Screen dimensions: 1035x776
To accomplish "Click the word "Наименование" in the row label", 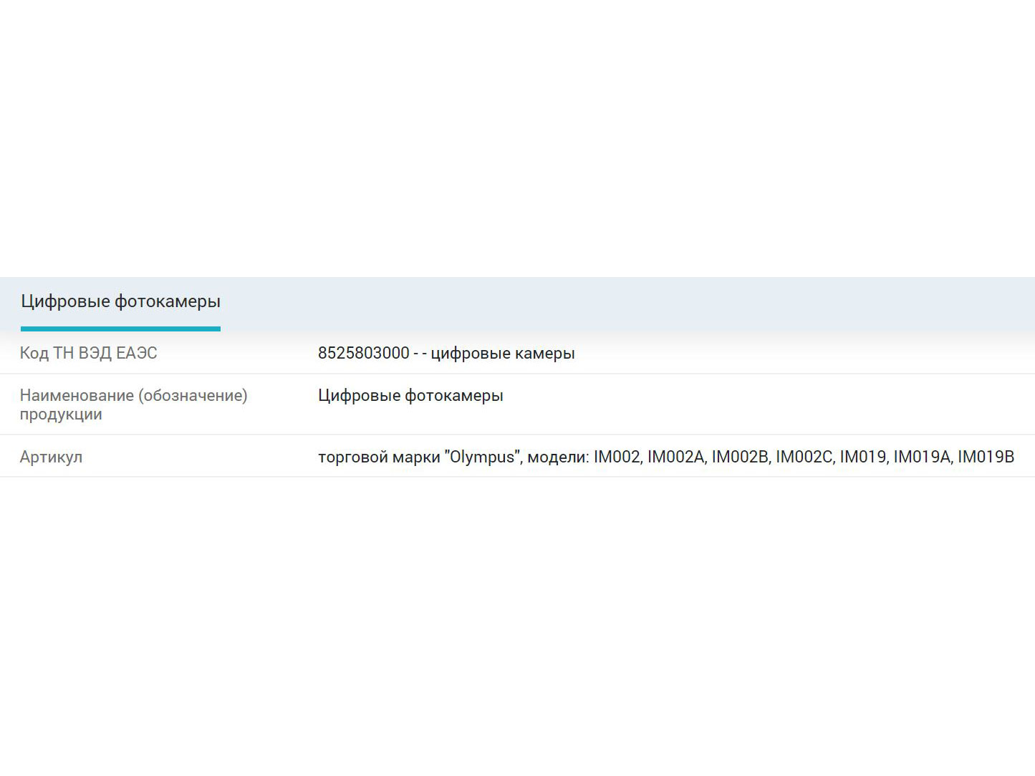I will [77, 395].
